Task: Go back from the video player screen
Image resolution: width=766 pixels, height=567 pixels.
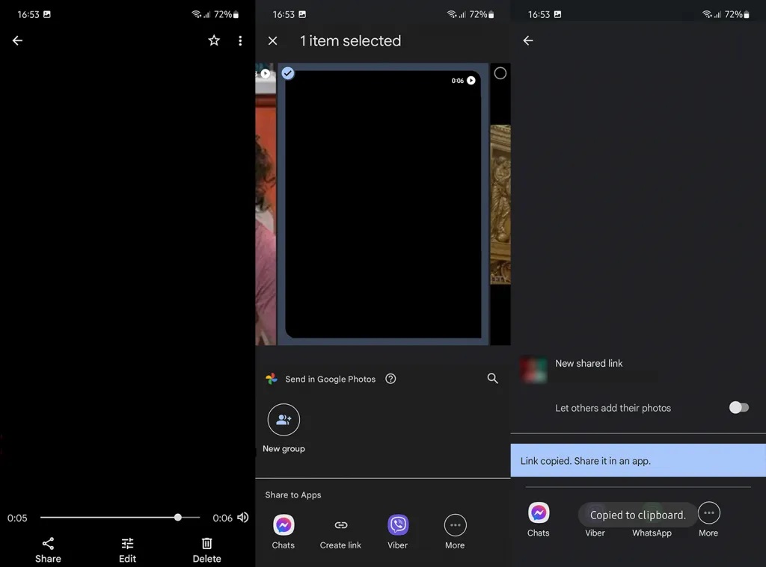Action: [18, 40]
